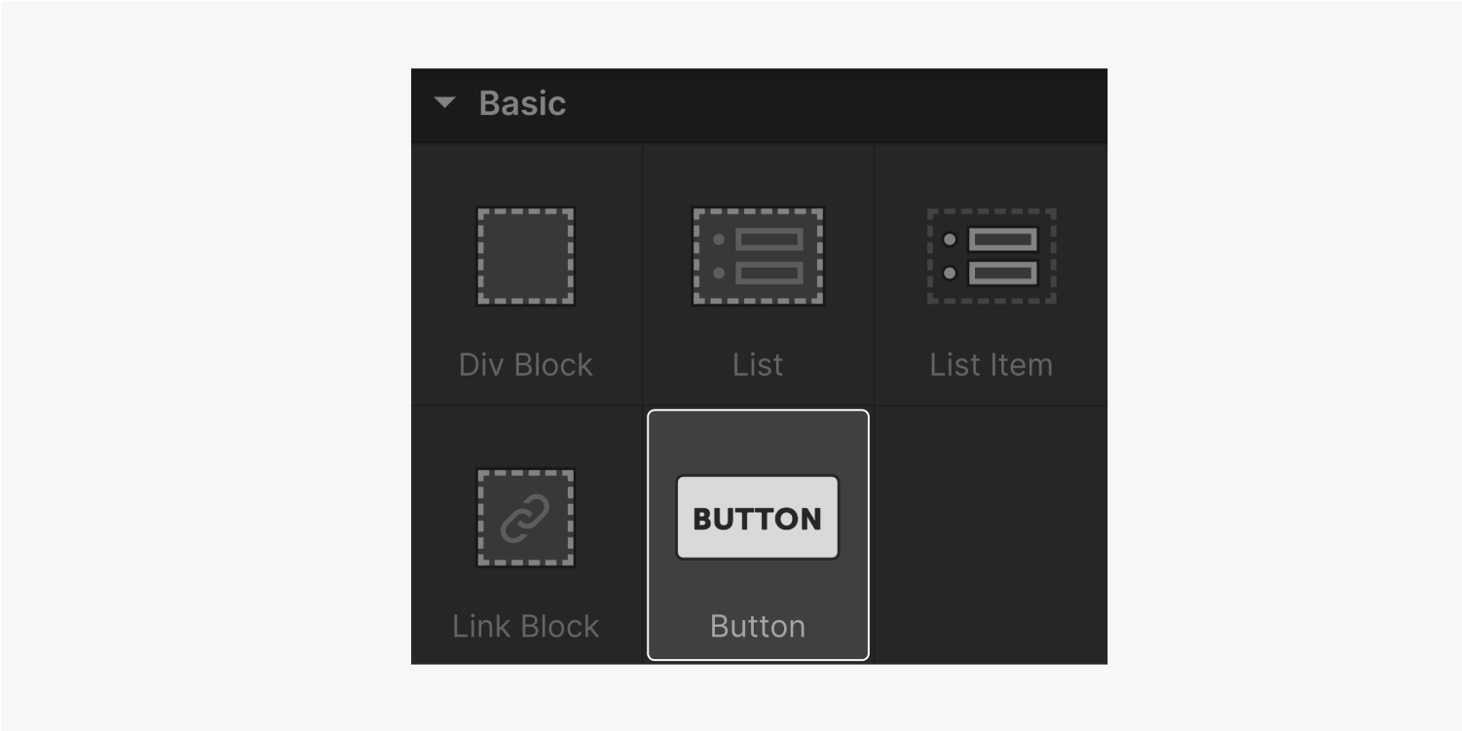Click the List Item bullet-row icon

coord(991,256)
